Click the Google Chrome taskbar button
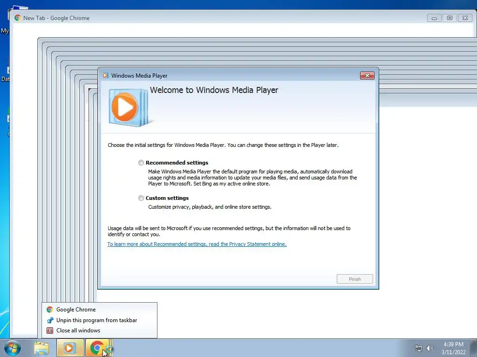 click(x=97, y=348)
